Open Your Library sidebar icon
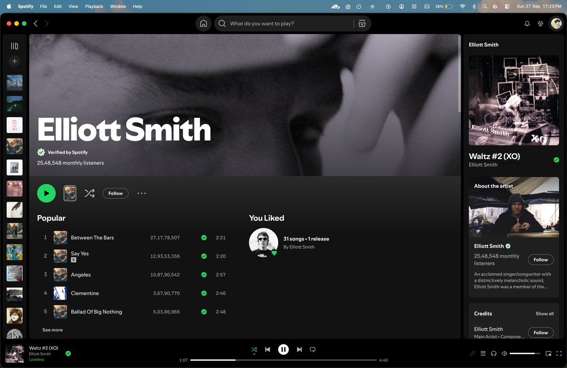 coord(15,46)
